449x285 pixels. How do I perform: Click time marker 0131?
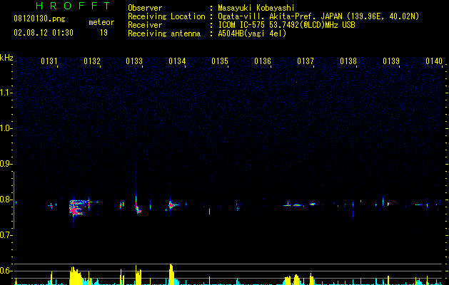(49, 61)
